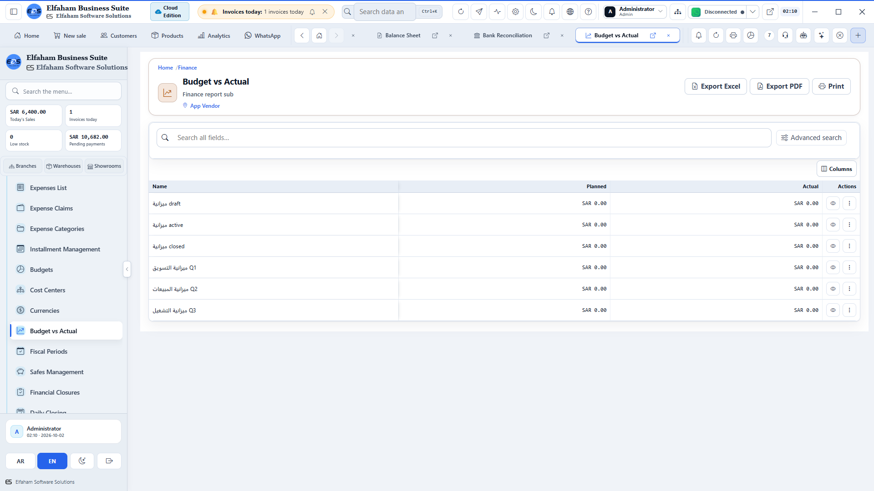Toggle dark mode moon icon in top bar
The height and width of the screenshot is (491, 874).
[x=534, y=12]
